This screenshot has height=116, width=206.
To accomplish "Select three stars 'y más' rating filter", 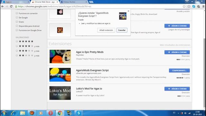I will (x=17, y=51).
